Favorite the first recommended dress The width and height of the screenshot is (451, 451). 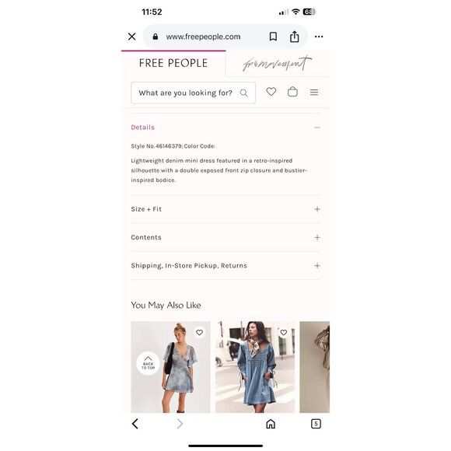coord(199,333)
